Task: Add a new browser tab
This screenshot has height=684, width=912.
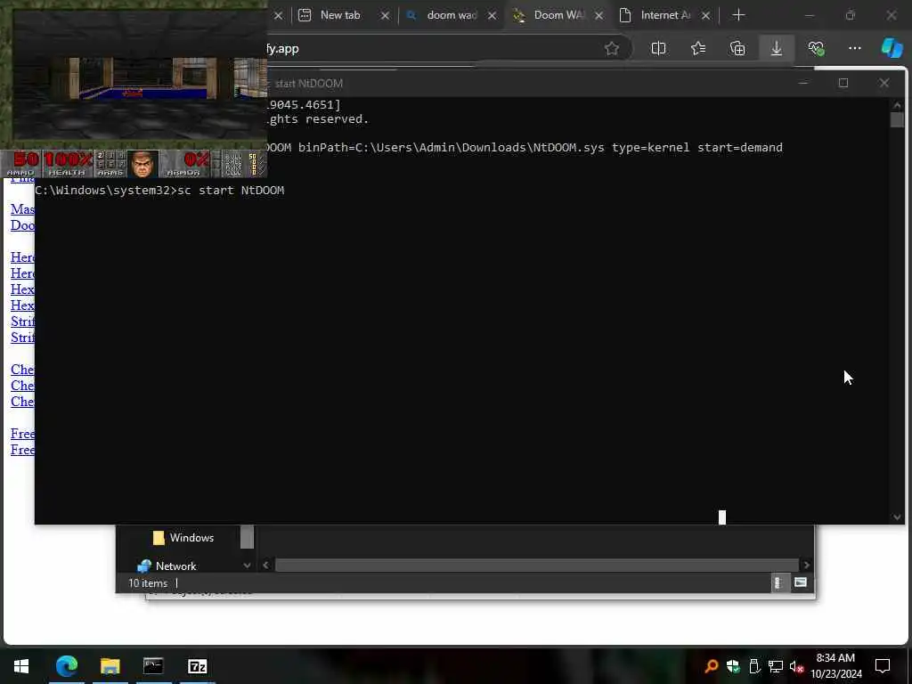Action: pos(738,15)
